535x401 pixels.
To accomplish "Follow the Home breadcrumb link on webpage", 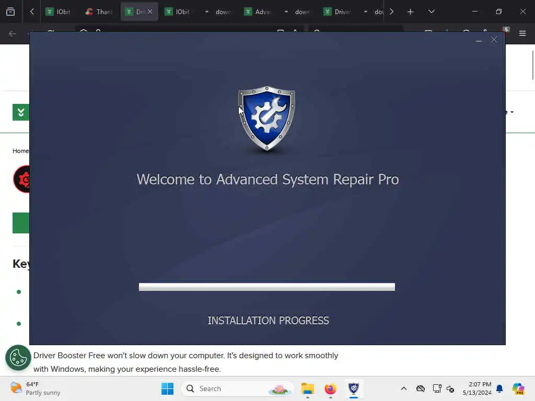I will pyautogui.click(x=20, y=151).
